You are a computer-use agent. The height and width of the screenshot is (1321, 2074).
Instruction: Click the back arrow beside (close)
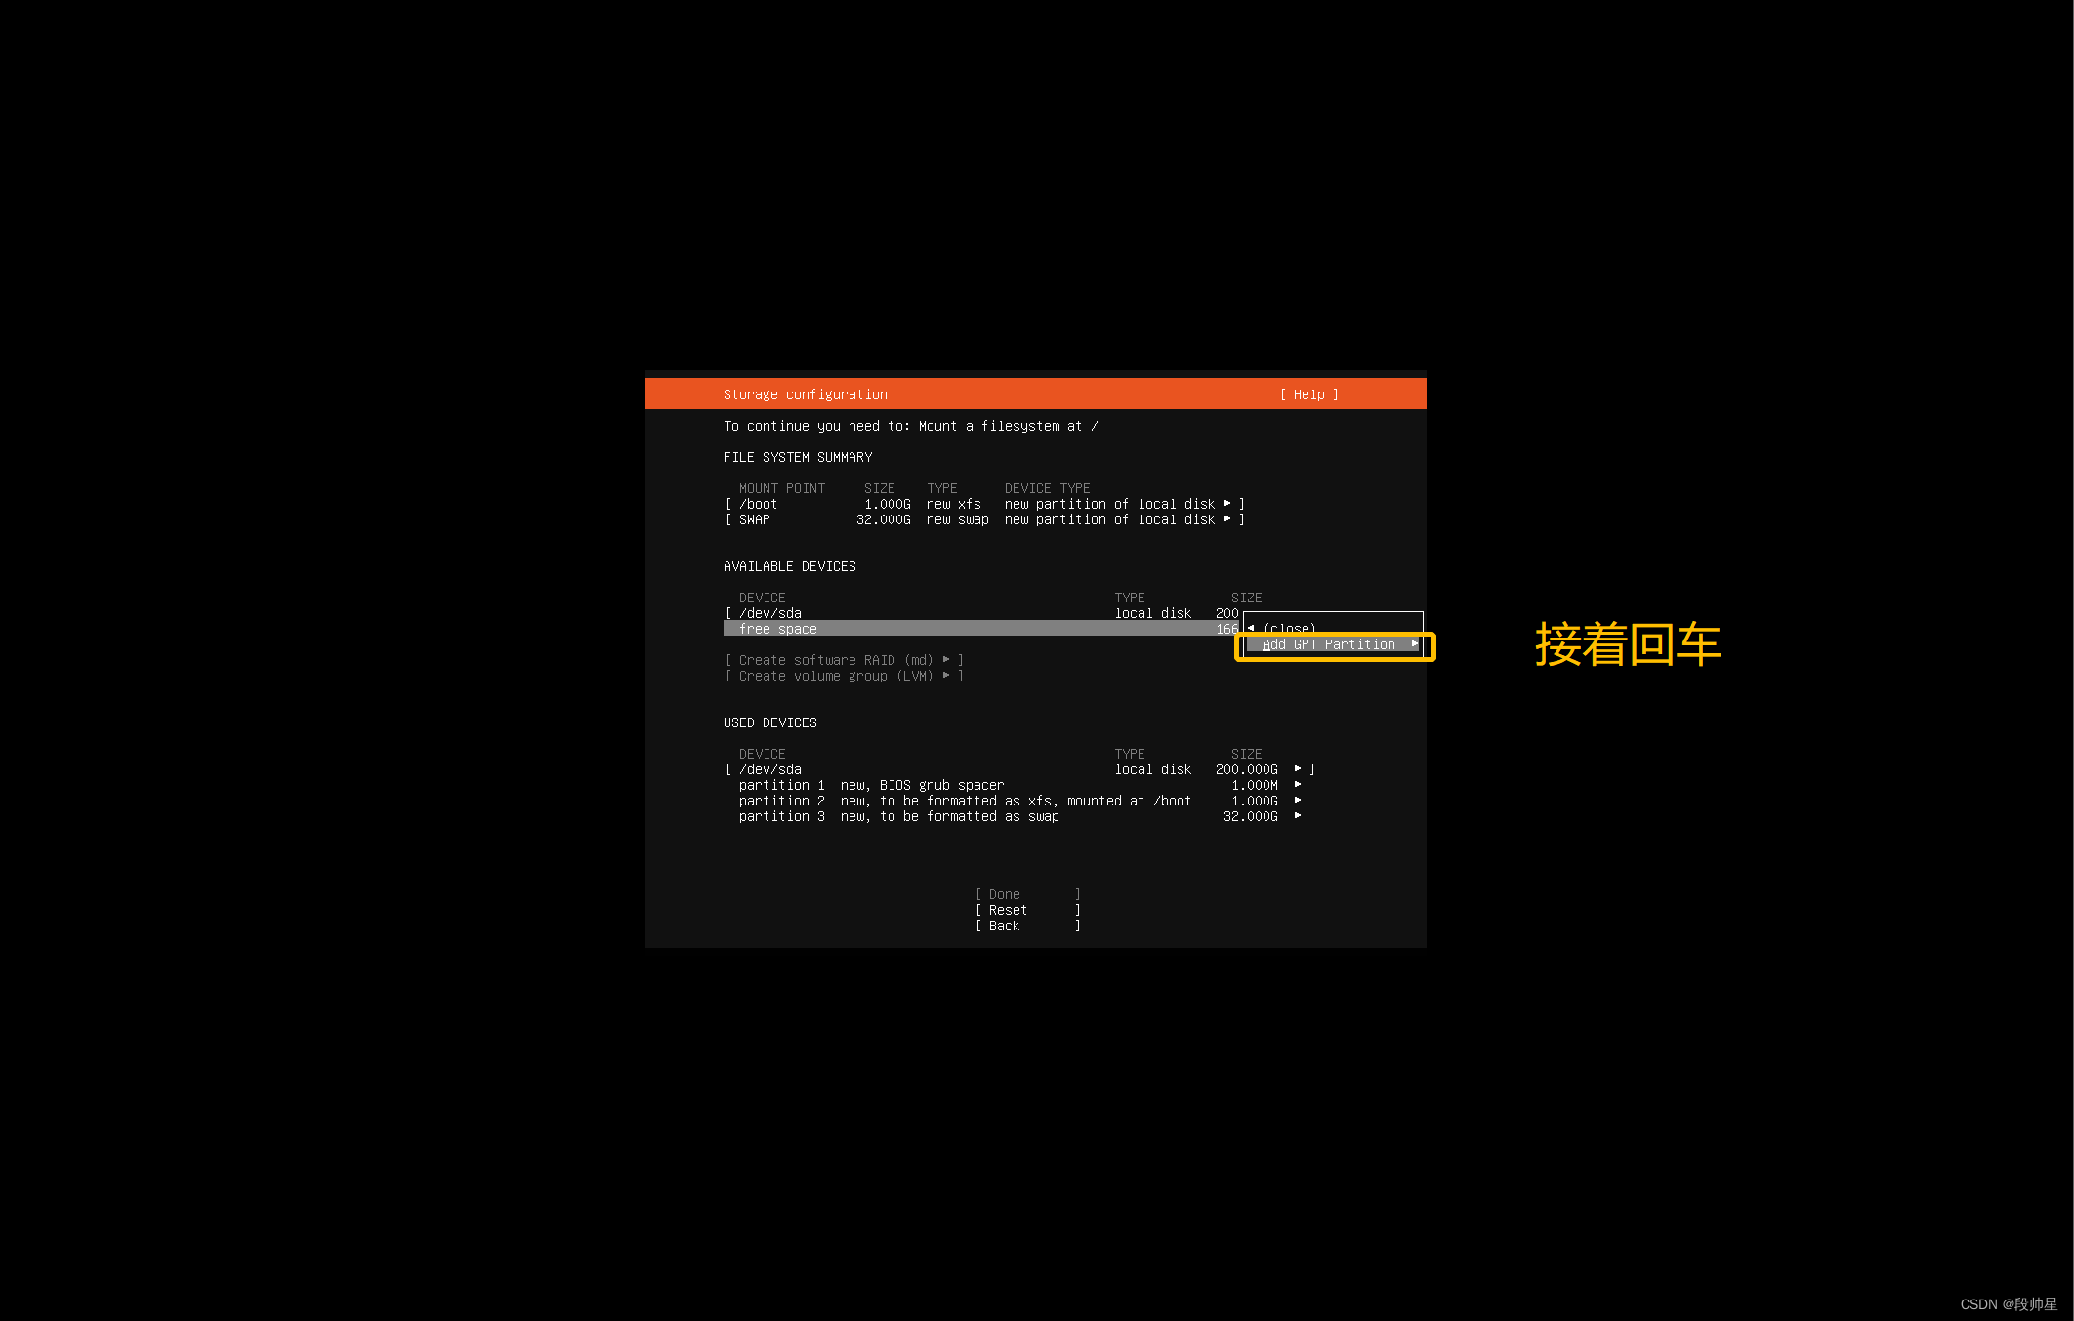(x=1252, y=629)
